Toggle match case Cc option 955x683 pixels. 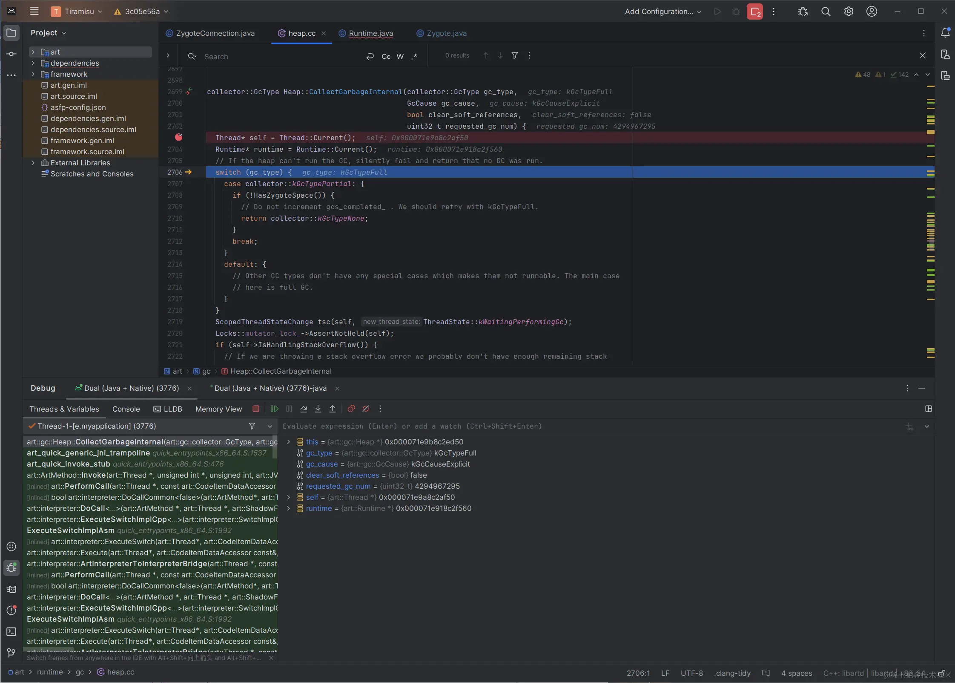[x=386, y=56]
